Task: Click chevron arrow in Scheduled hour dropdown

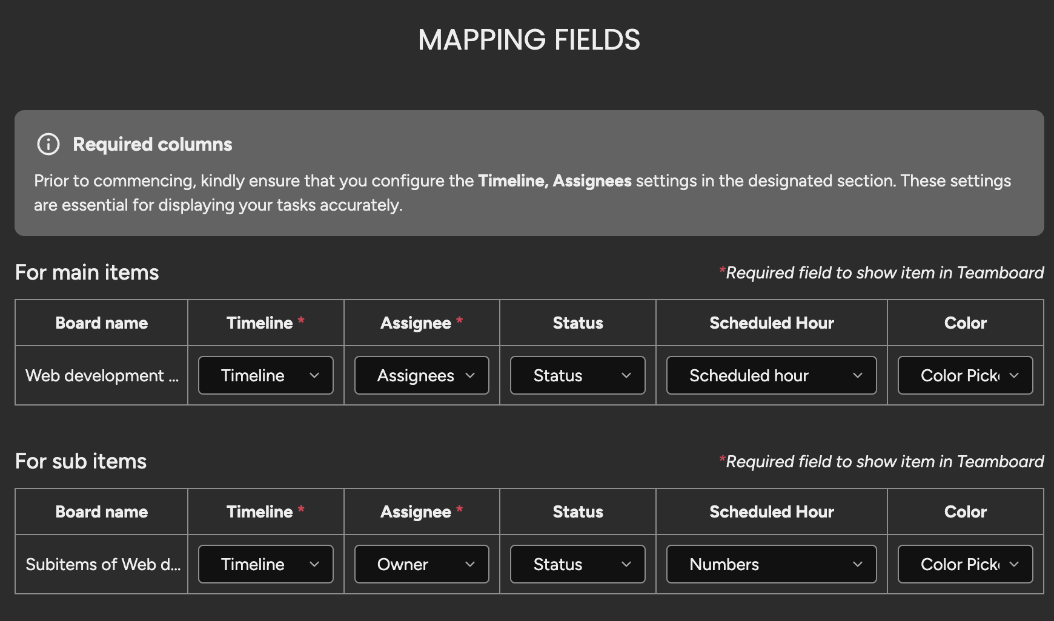Action: click(858, 375)
